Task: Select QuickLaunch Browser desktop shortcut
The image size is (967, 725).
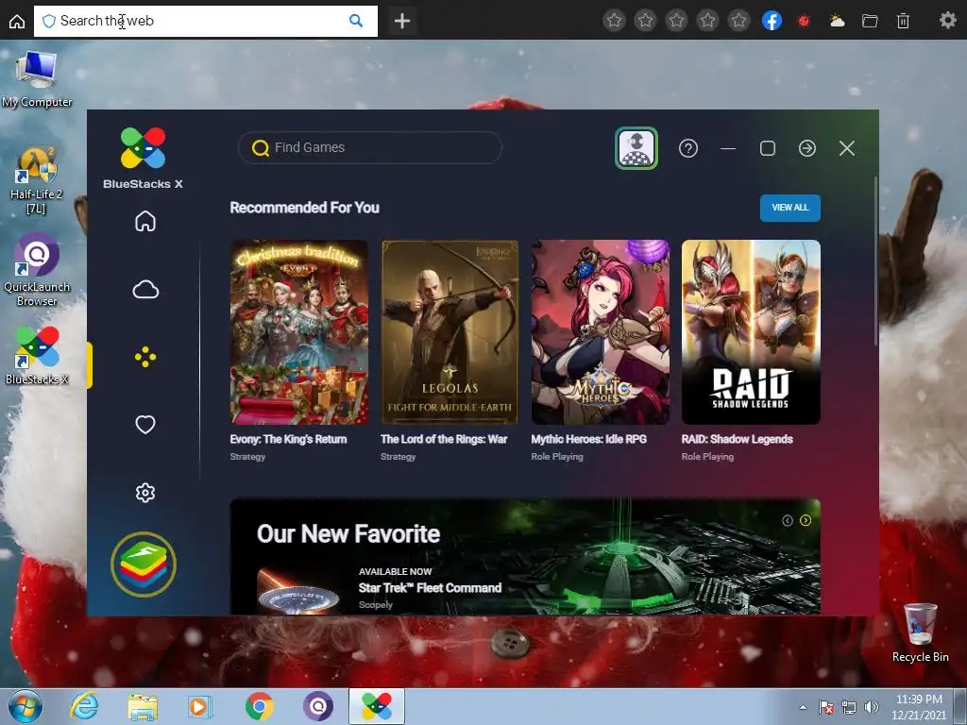Action: [37, 269]
